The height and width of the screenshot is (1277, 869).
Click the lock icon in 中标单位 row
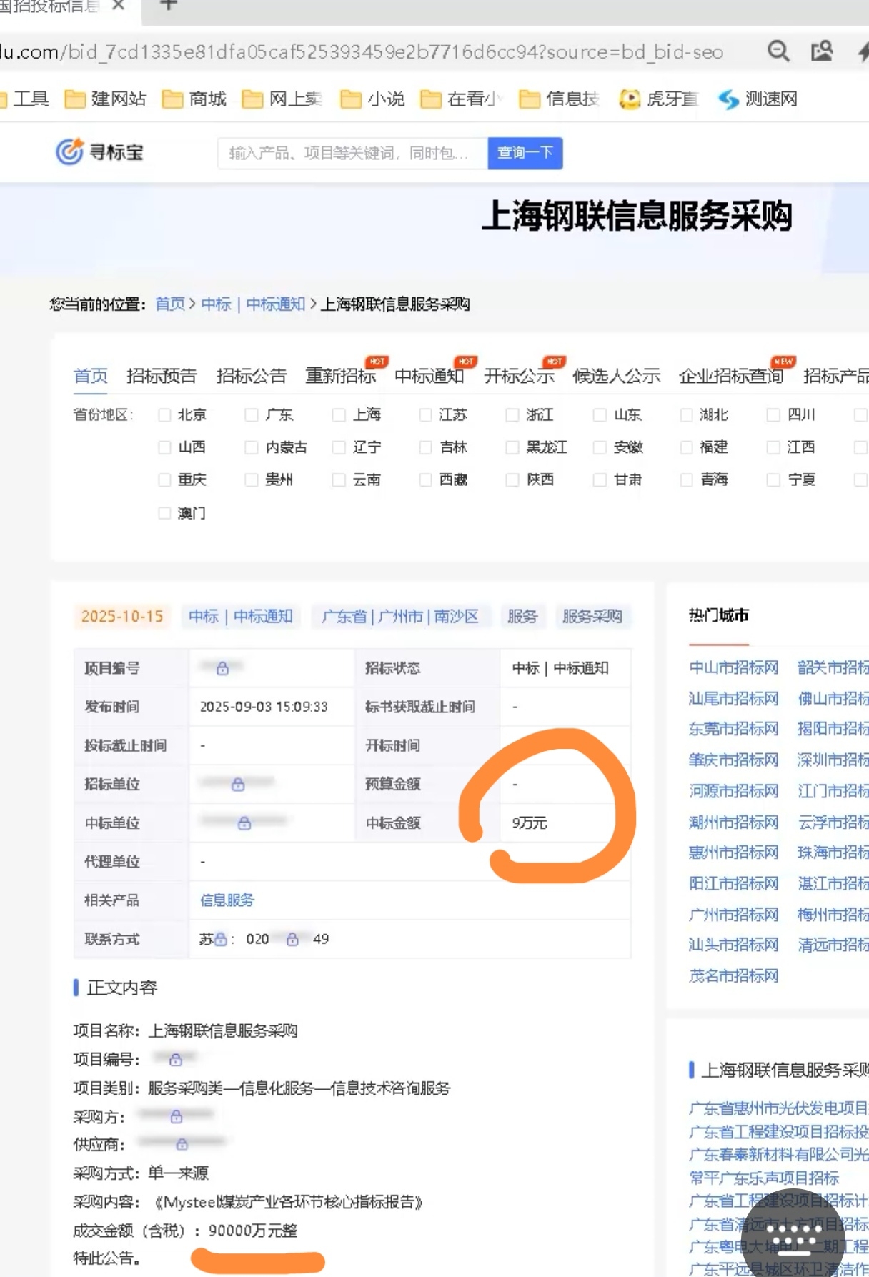coord(244,823)
